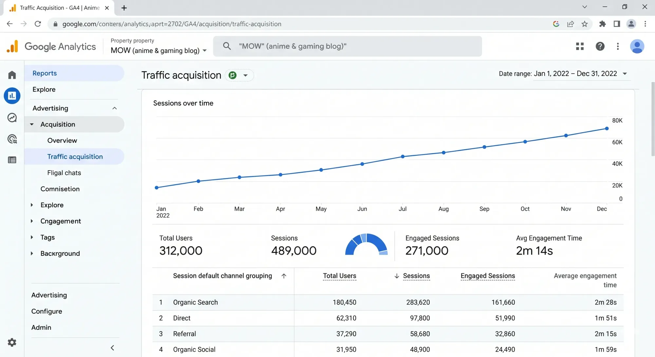The width and height of the screenshot is (655, 357).
Task: Click the Engaged Sessions column header
Action: 487,276
